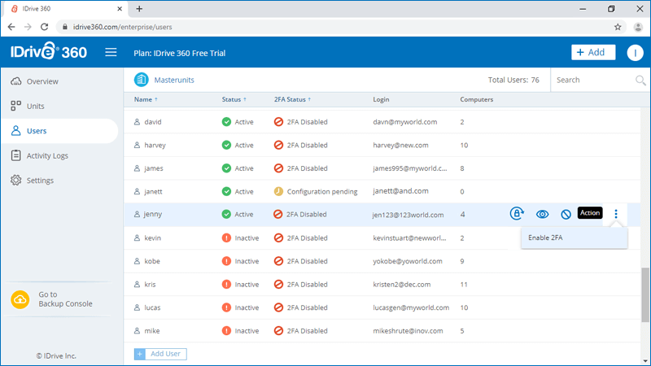Viewport: 651px width, 366px height.
Task: Click the search magnifier icon
Action: click(640, 80)
